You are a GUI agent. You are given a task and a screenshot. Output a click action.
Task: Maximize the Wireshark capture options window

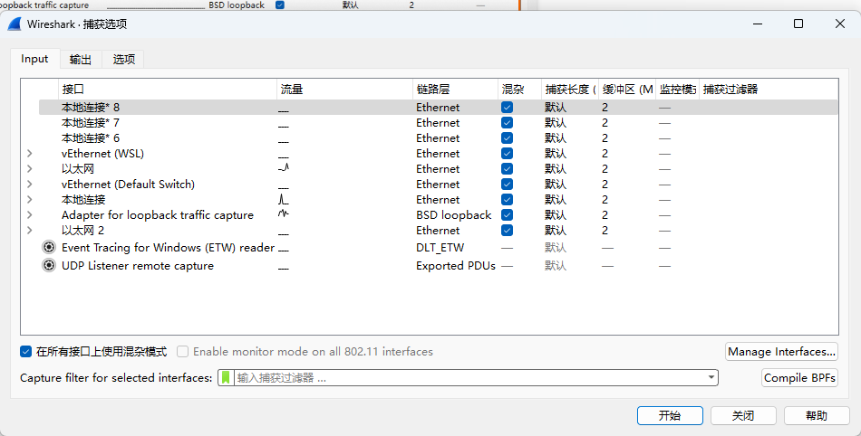tap(798, 24)
